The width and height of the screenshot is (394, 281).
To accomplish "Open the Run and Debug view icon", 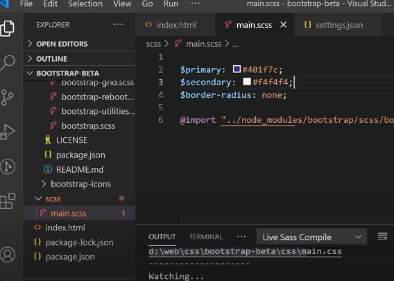I will tap(8, 132).
